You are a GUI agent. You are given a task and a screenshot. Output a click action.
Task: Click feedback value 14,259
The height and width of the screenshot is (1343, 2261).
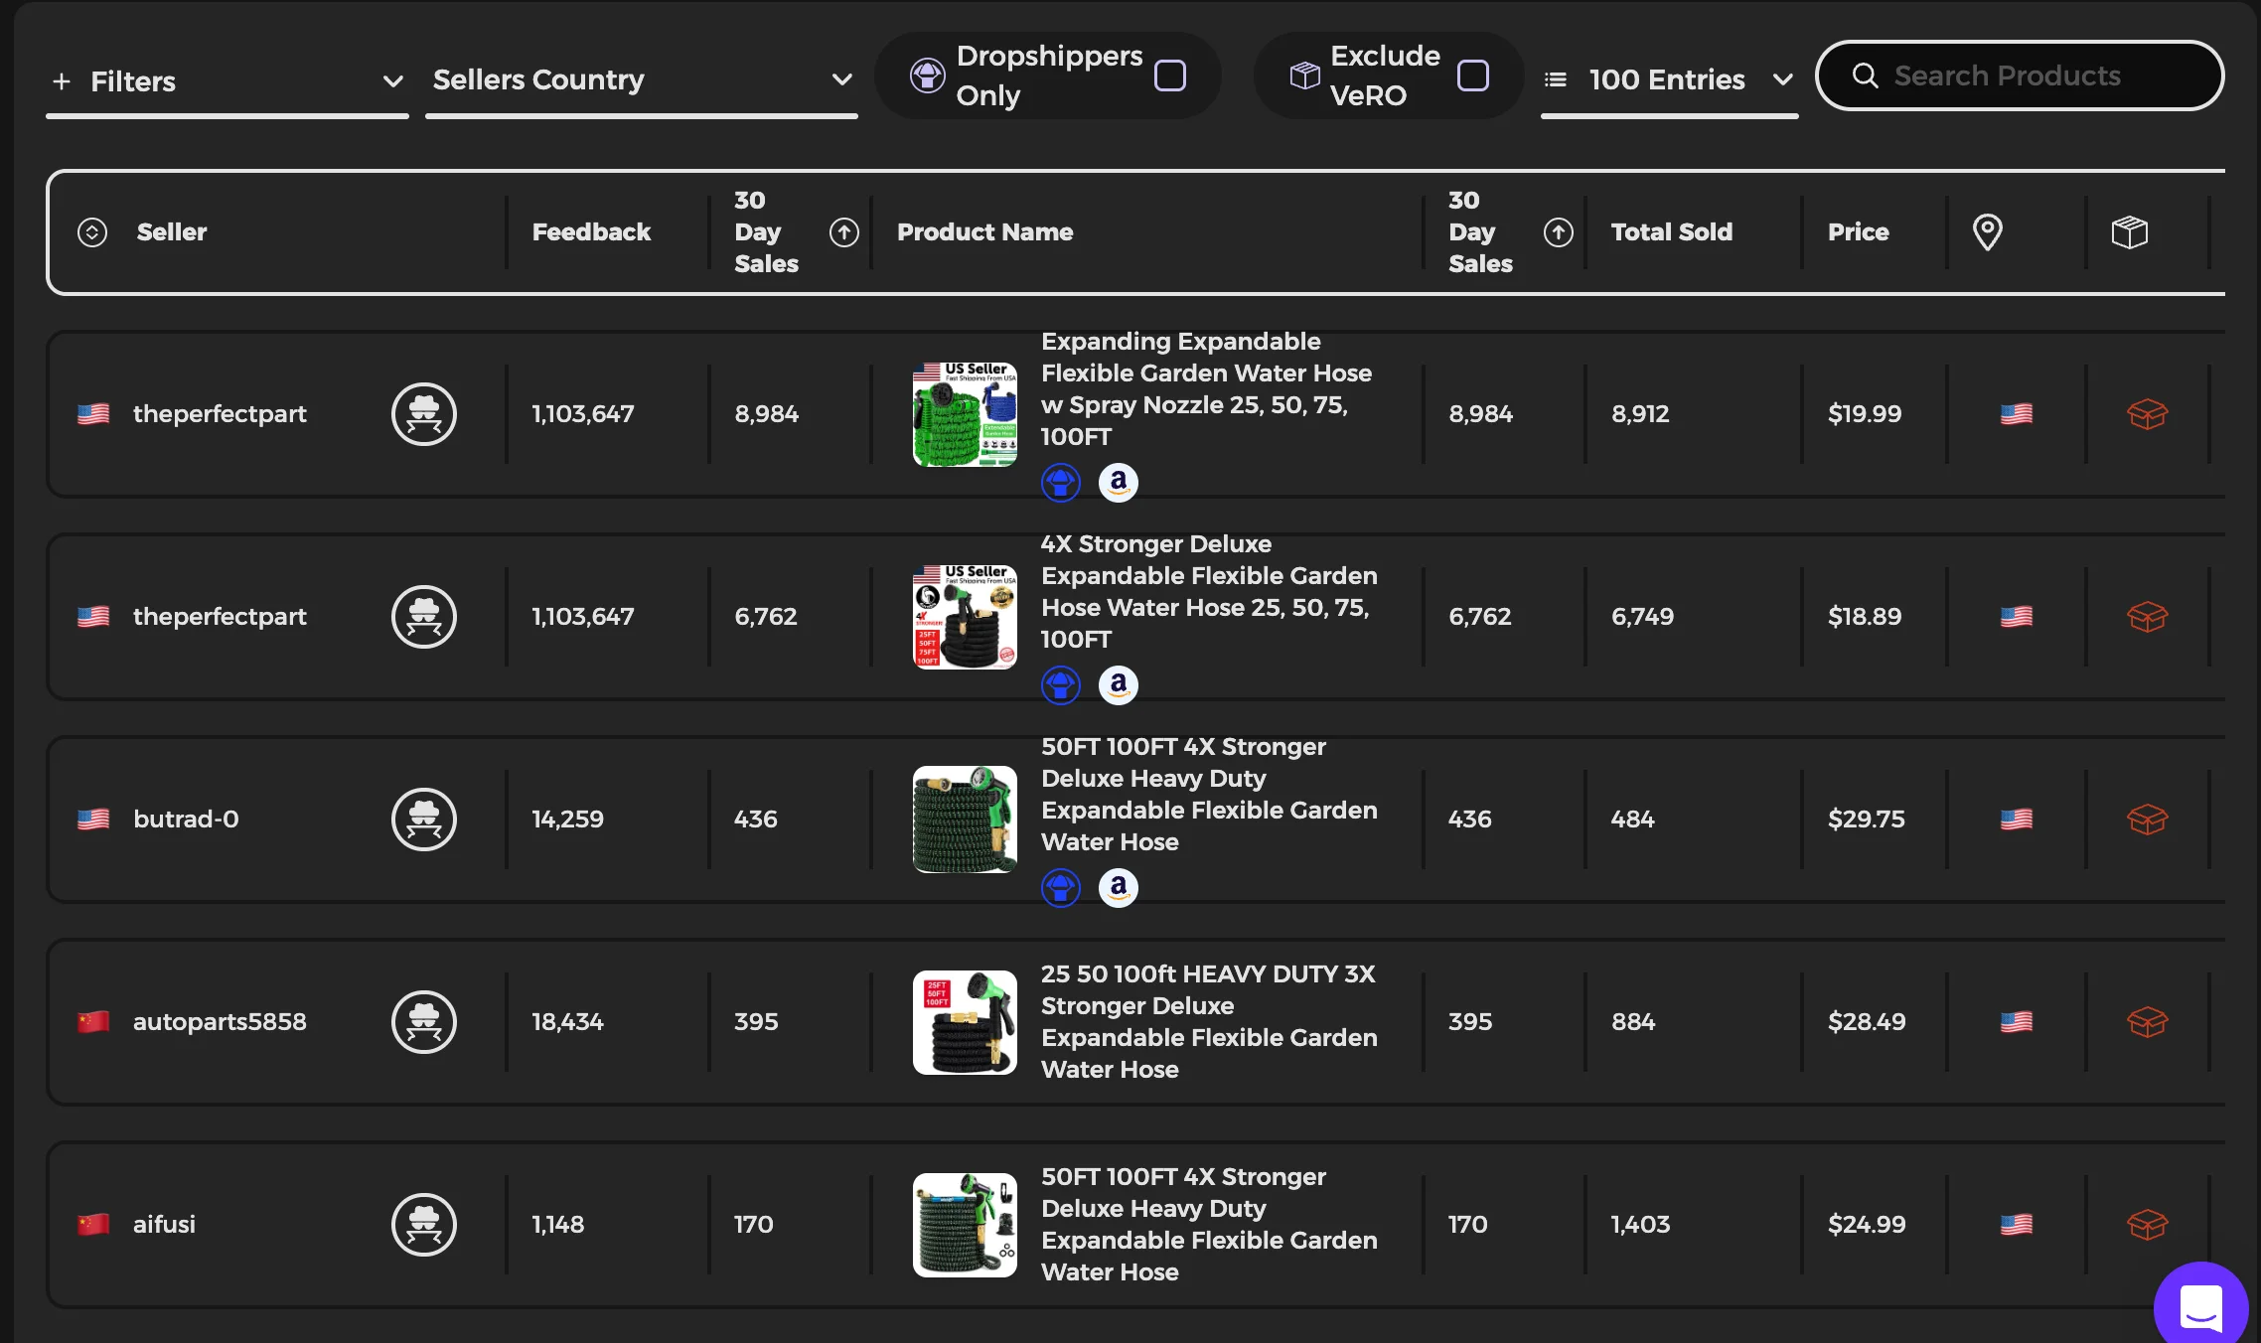tap(567, 820)
